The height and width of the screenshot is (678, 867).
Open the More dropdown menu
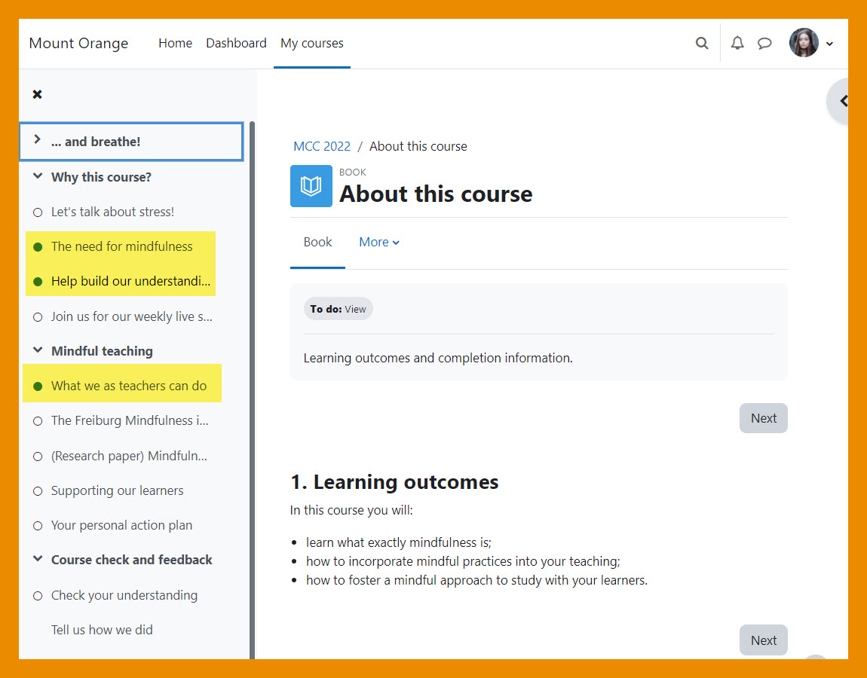tap(378, 242)
